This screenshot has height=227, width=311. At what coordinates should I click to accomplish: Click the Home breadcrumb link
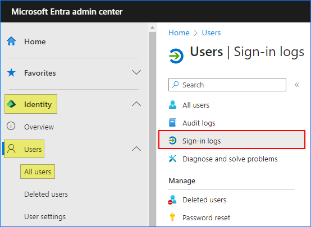179,33
